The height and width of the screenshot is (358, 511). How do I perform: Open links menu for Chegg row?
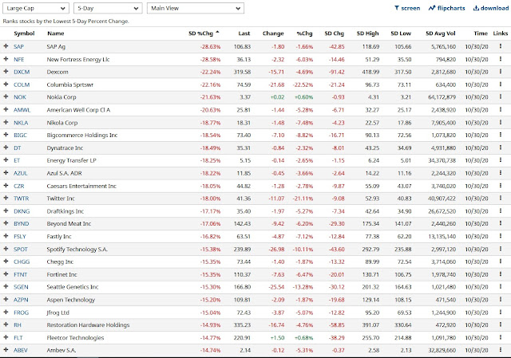point(501,262)
